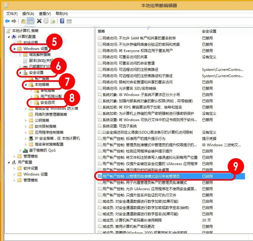Select policy 系统加密: 将 FIPS 兼容算法用于加密、哈希和签名
This screenshot has width=253, height=241.
[142, 107]
